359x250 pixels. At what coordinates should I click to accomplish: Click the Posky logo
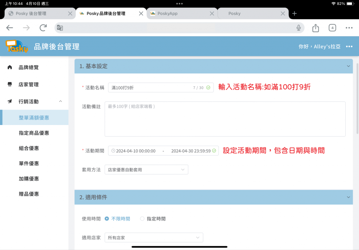click(17, 46)
